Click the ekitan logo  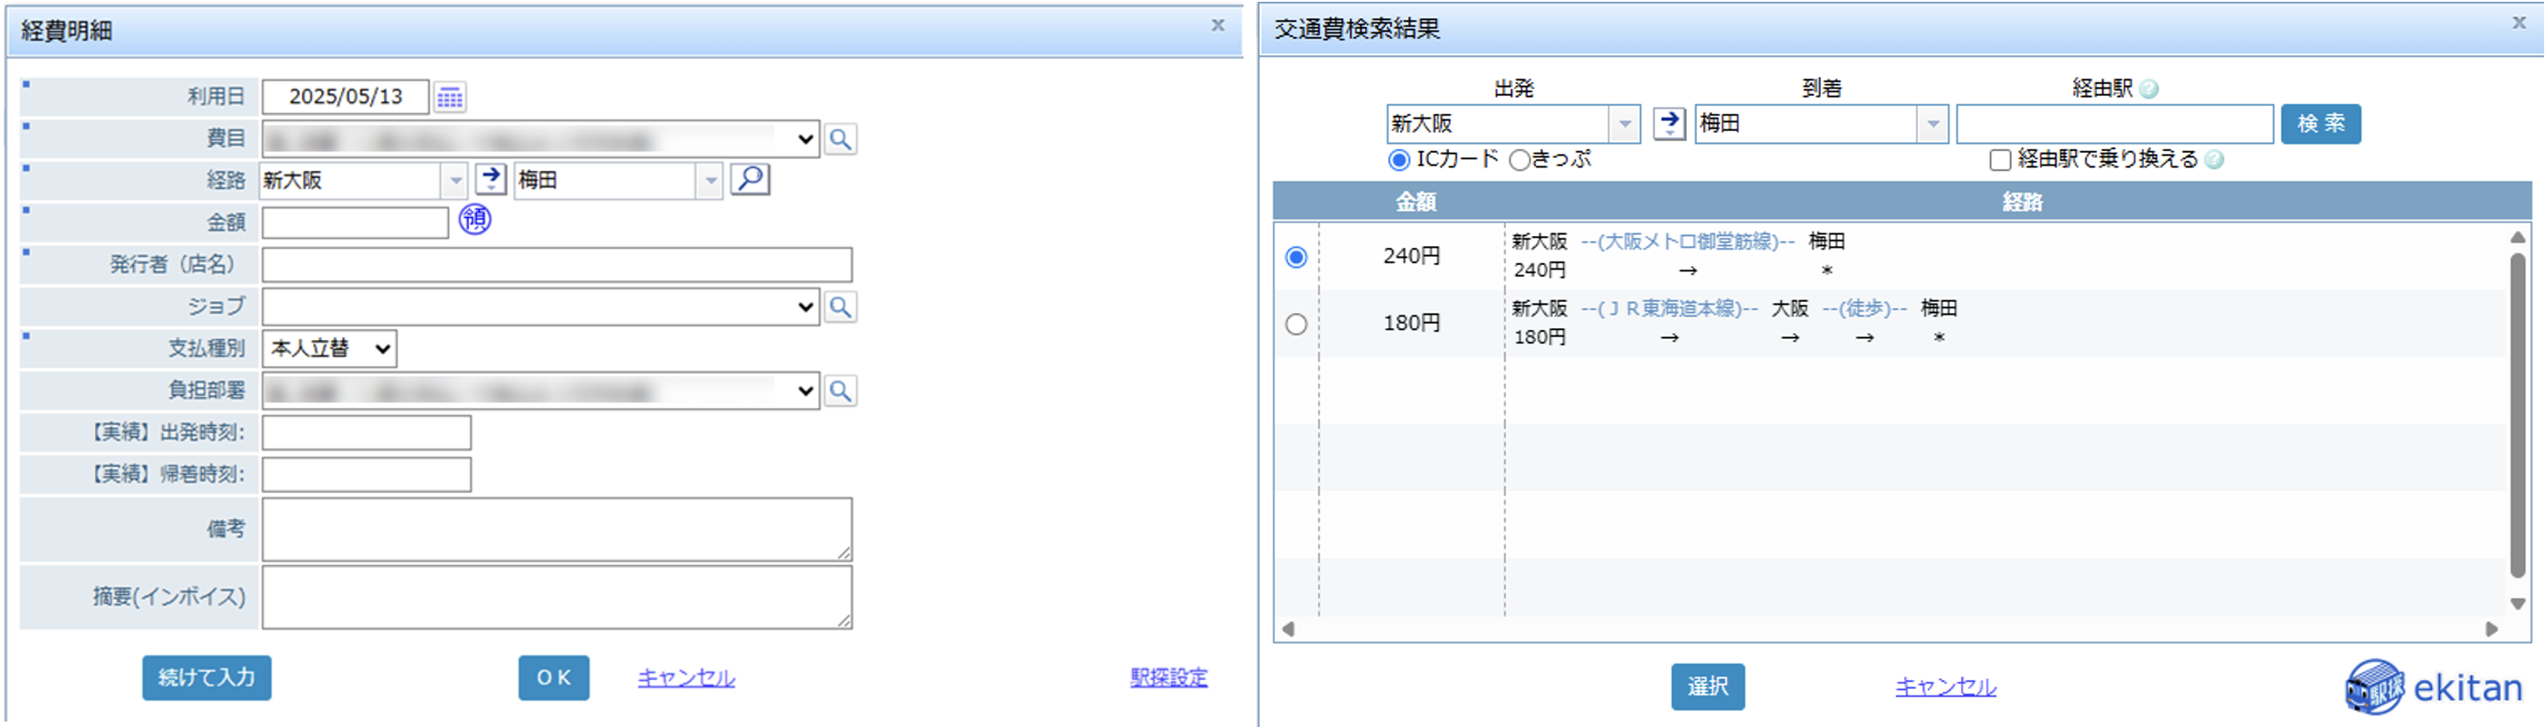click(2434, 686)
